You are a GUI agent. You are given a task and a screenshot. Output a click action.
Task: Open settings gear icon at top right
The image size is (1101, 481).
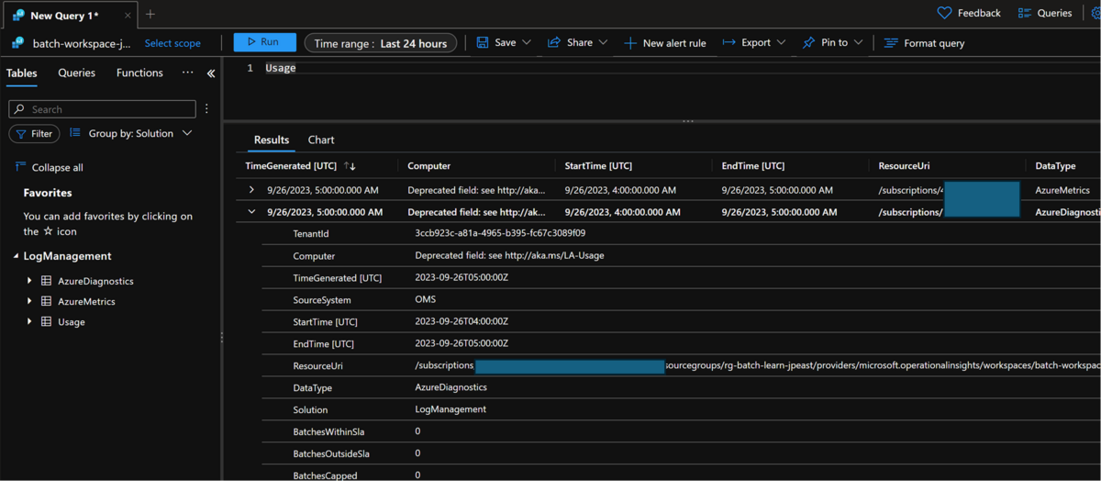click(1095, 14)
